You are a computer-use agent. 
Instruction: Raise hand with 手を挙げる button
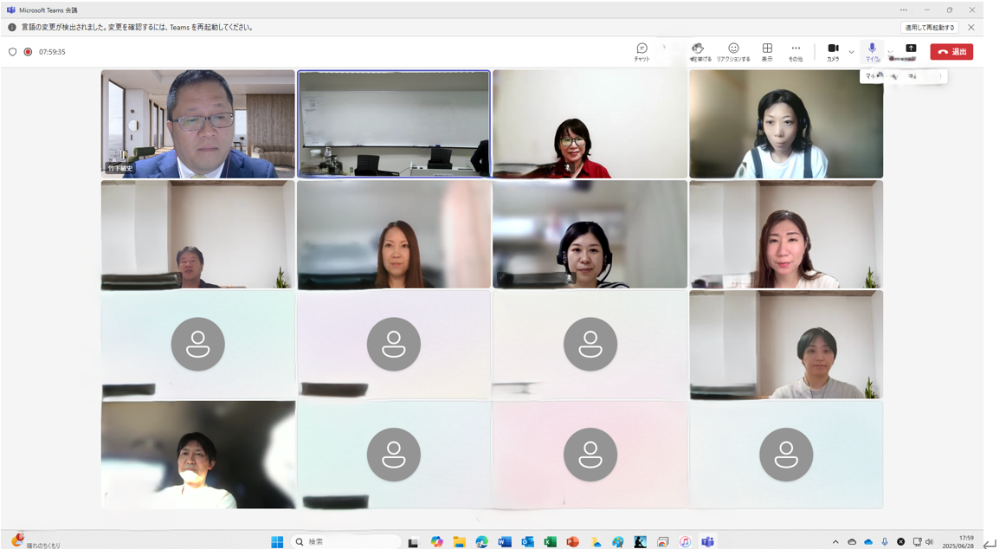coord(700,52)
